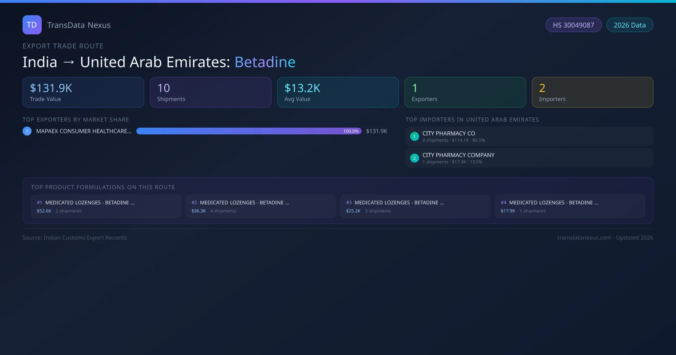
Task: Select #4 formulation card worth $17.9K
Action: (x=570, y=206)
